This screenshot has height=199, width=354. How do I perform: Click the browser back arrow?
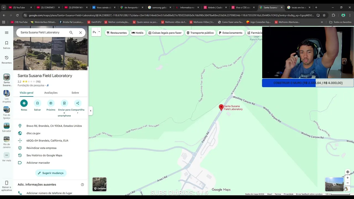click(x=4, y=15)
